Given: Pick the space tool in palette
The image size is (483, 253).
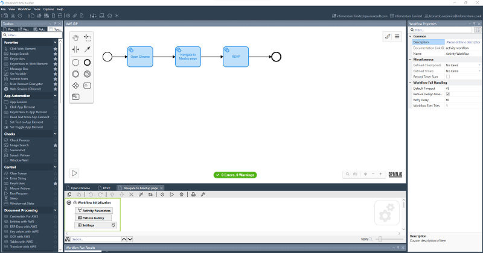Looking at the screenshot, I should point(75,49).
